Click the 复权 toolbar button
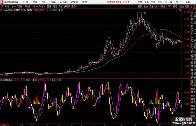The height and width of the screenshot is (126, 196). point(140,6)
